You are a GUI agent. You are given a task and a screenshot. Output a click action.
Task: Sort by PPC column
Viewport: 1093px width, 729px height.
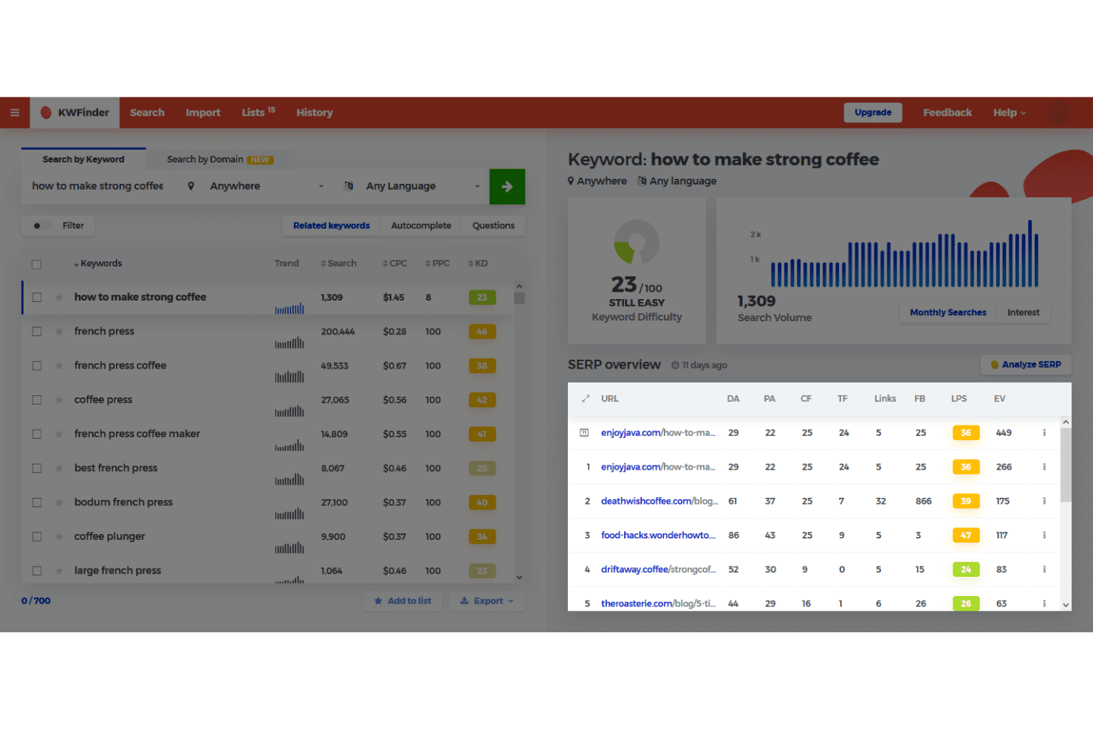pos(437,264)
